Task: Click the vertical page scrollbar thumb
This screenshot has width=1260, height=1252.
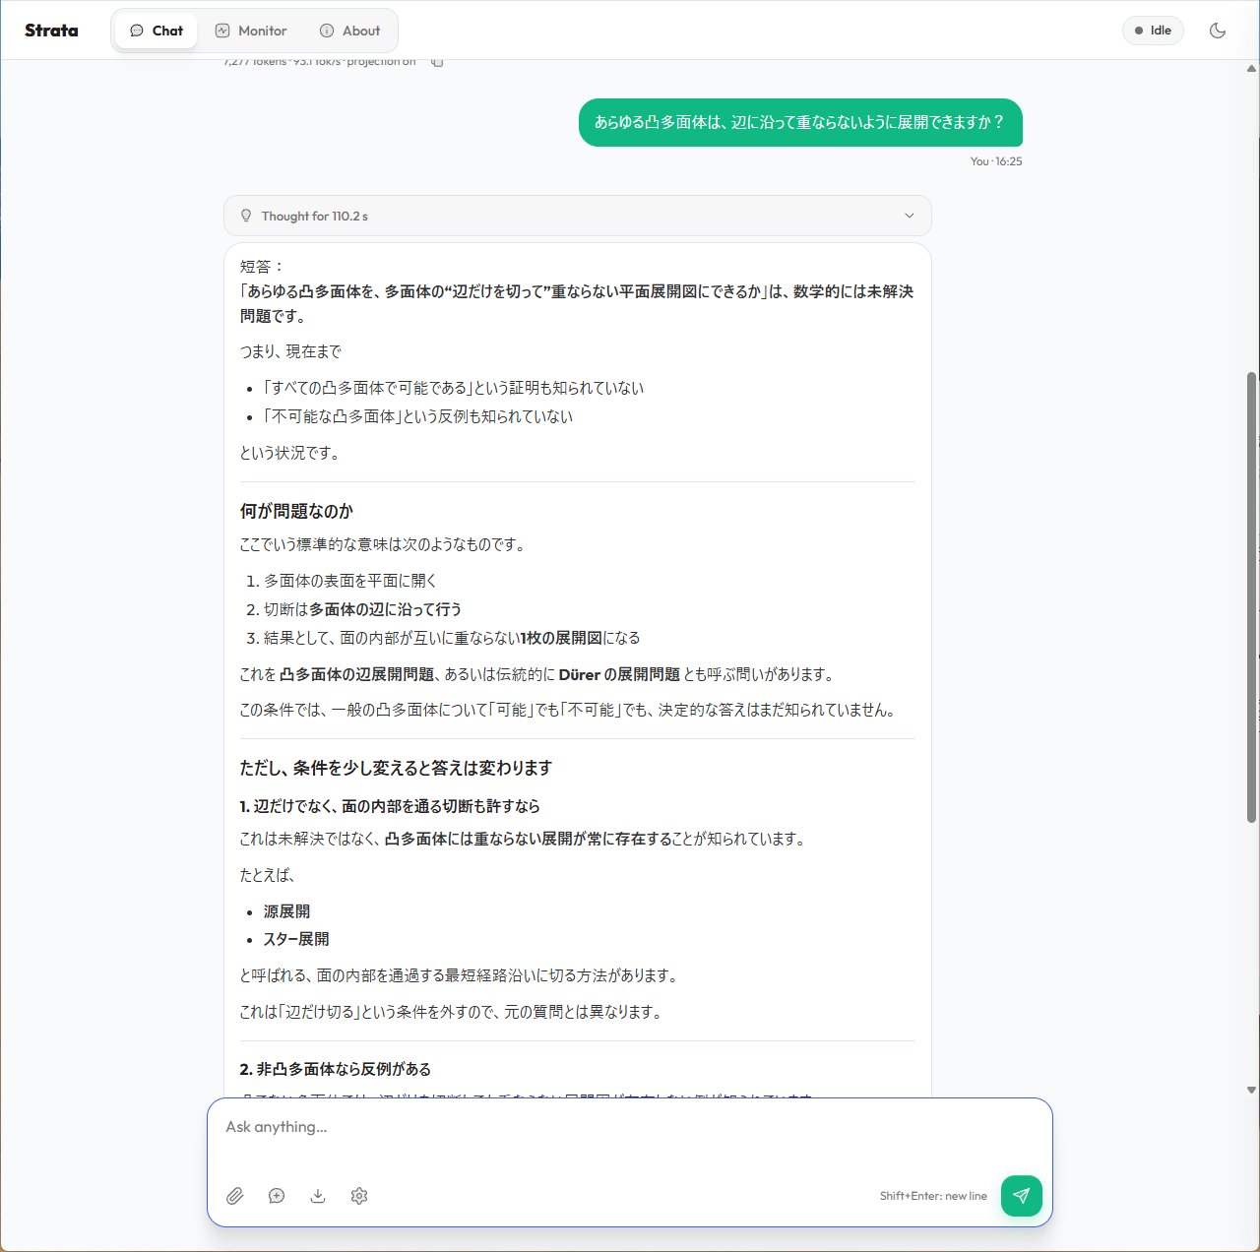Action: pos(1251,596)
